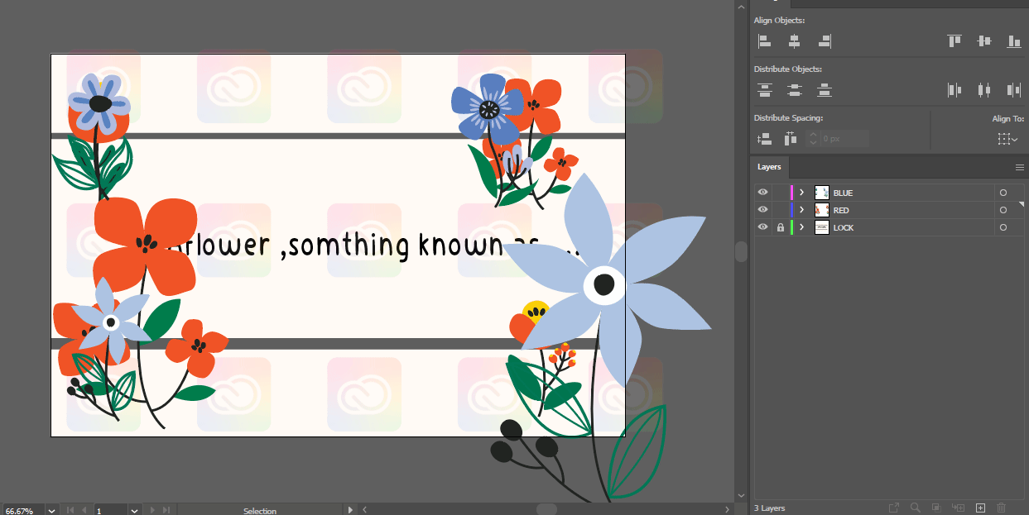1029x515 pixels.
Task: Open the artboard number dropdown
Action: click(x=134, y=511)
